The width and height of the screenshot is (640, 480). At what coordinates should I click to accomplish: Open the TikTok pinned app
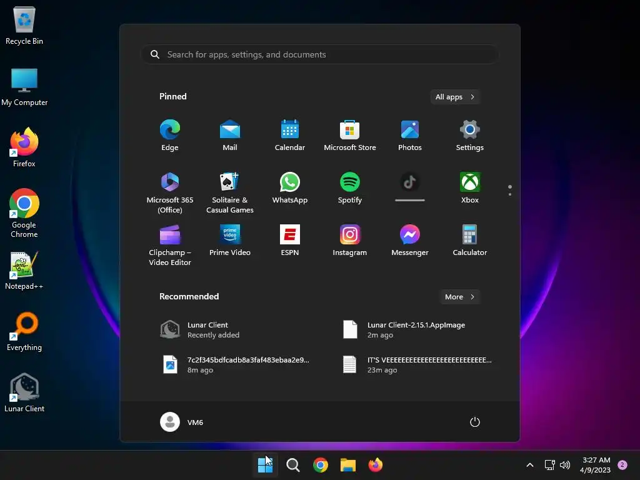point(410,188)
